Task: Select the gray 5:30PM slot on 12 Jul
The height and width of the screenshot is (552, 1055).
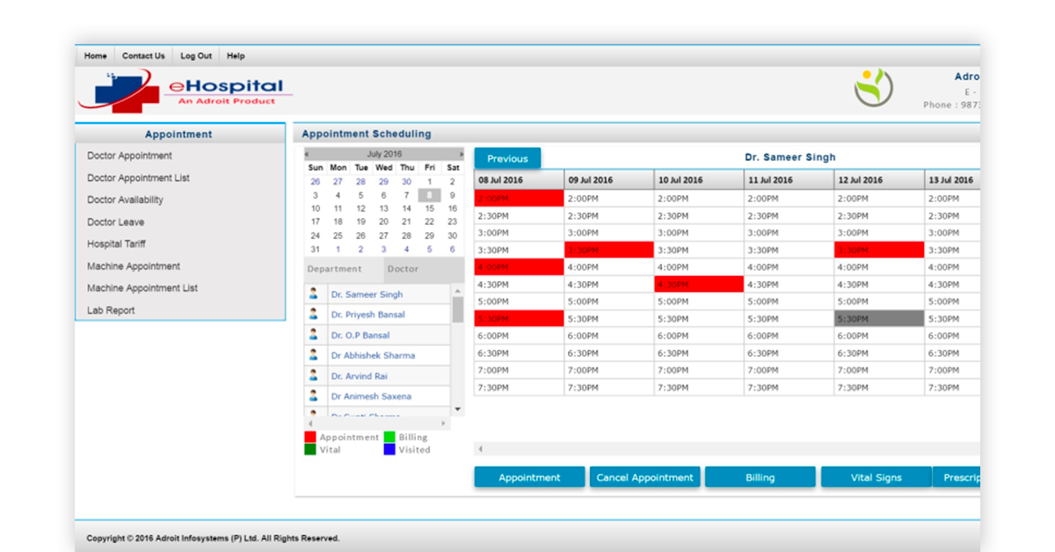Action: click(x=879, y=319)
